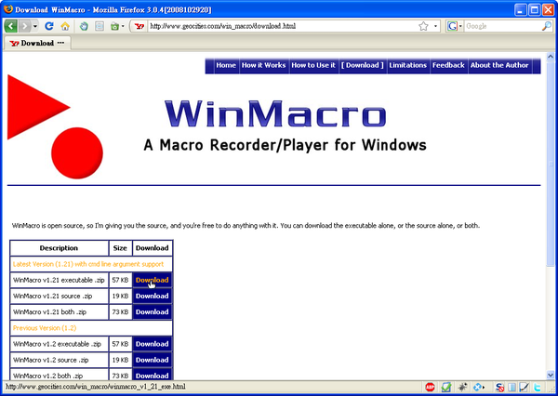
Task: Open the back/forward history dropdown arrow
Action: point(35,26)
